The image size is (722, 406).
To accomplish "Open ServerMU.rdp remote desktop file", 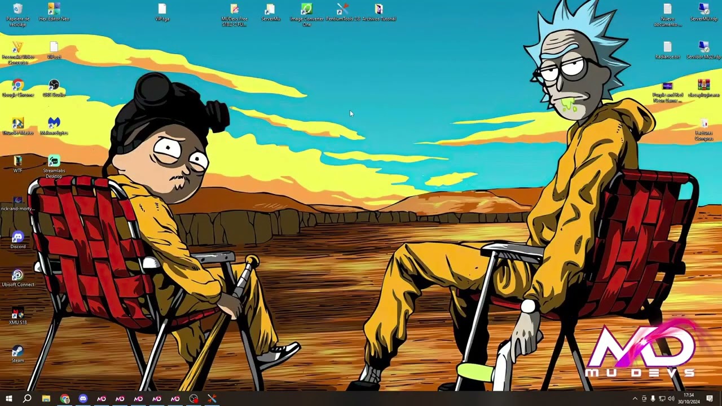I will 704,12.
